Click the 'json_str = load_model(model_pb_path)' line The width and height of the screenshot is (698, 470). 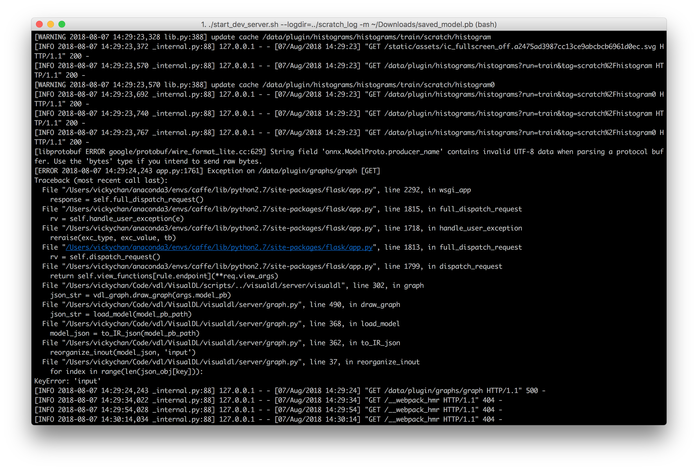tap(121, 314)
